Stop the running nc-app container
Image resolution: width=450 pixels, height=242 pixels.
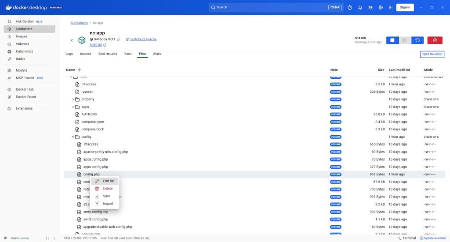click(x=392, y=40)
